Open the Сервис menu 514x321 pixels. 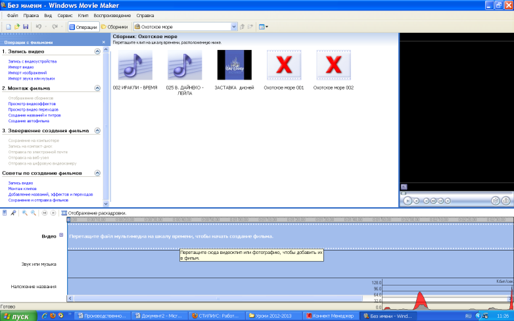tap(65, 15)
